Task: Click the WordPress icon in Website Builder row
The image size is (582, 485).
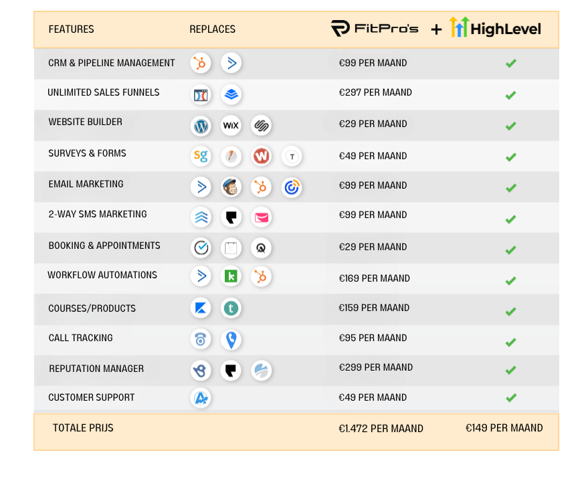Action: coord(201,125)
